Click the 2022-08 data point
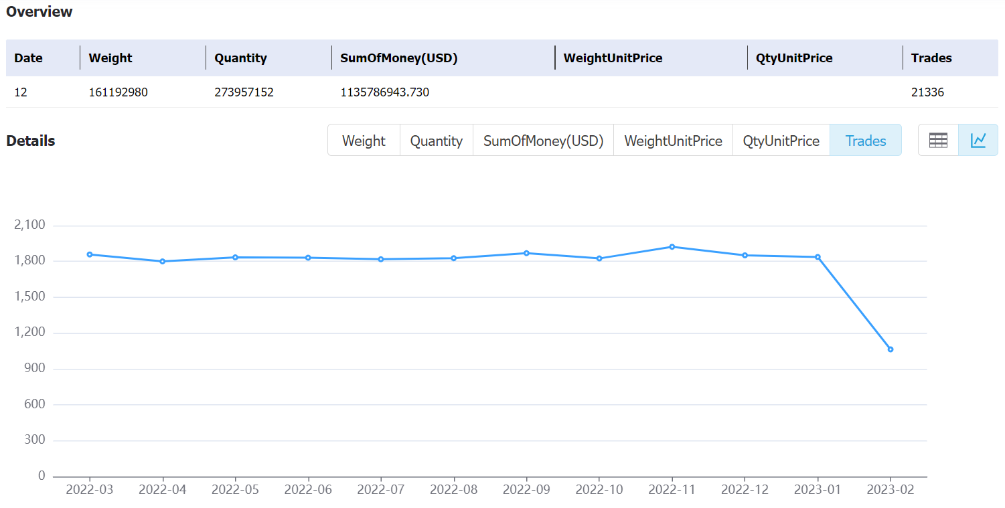 point(454,258)
